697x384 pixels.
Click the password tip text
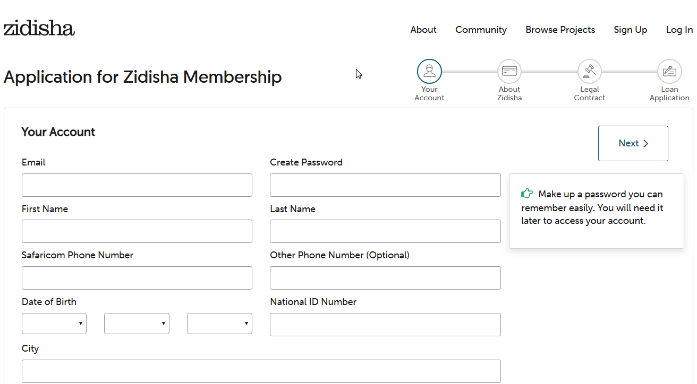[x=592, y=207]
